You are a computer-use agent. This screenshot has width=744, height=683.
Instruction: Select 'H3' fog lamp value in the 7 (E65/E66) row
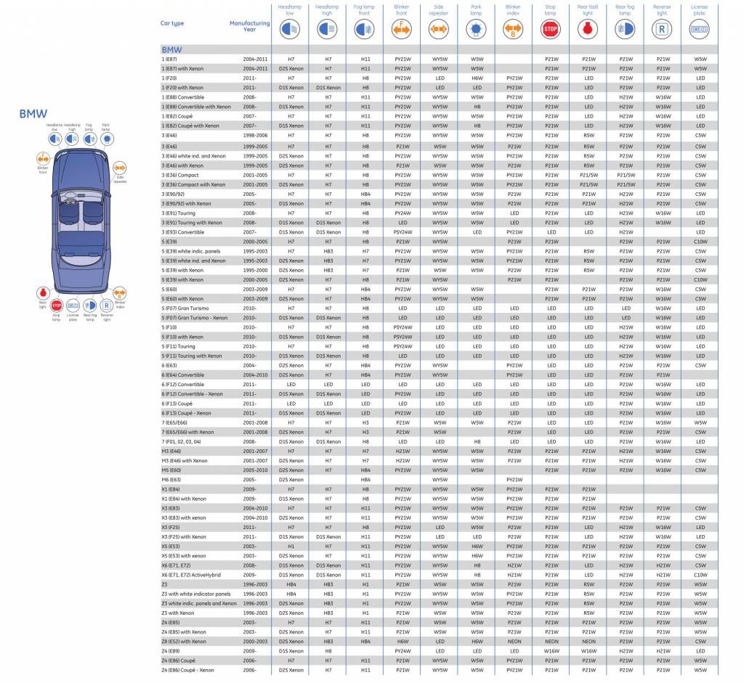point(366,422)
